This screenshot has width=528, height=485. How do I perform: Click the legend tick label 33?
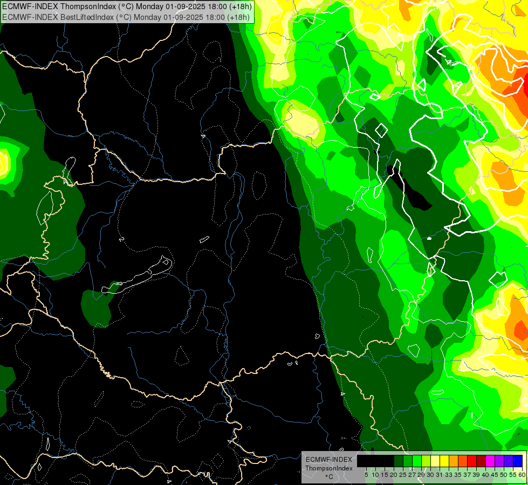449,475
